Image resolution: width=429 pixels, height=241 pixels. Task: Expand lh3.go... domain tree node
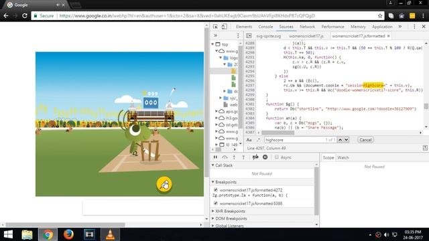(217, 118)
